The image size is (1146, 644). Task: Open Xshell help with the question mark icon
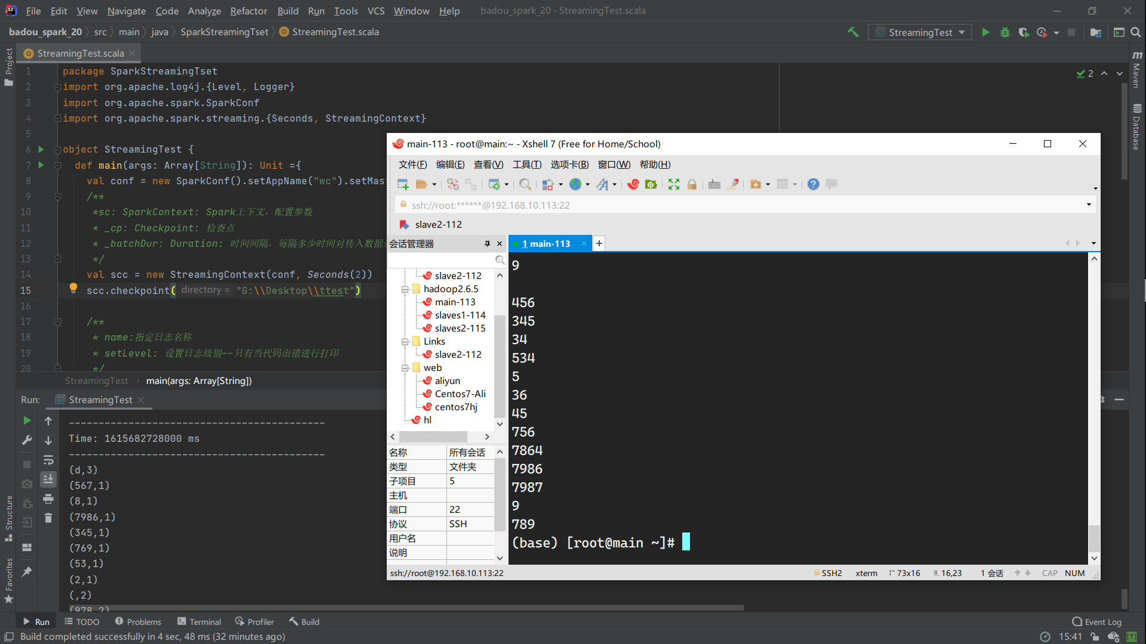(x=813, y=184)
